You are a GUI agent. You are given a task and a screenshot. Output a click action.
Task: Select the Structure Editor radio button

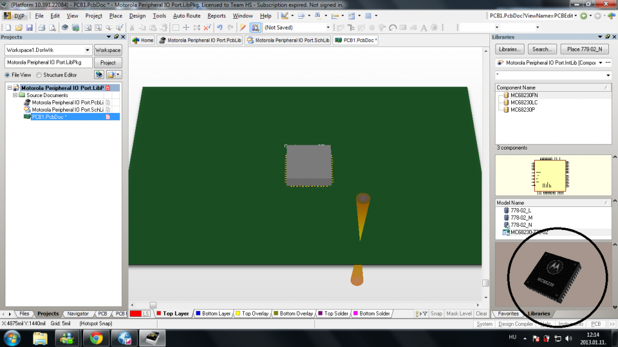[39, 75]
